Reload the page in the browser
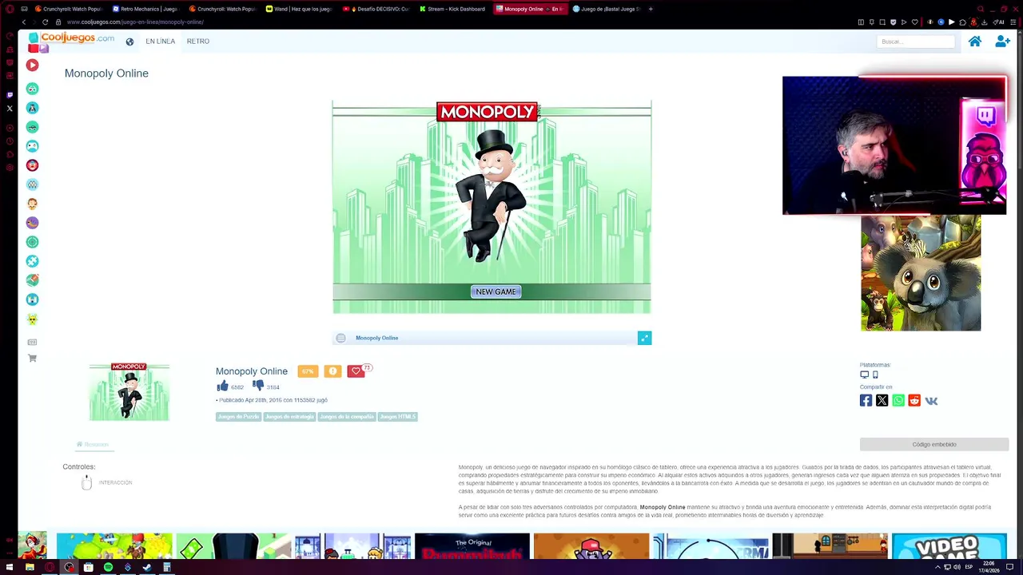The height and width of the screenshot is (575, 1023). [45, 22]
